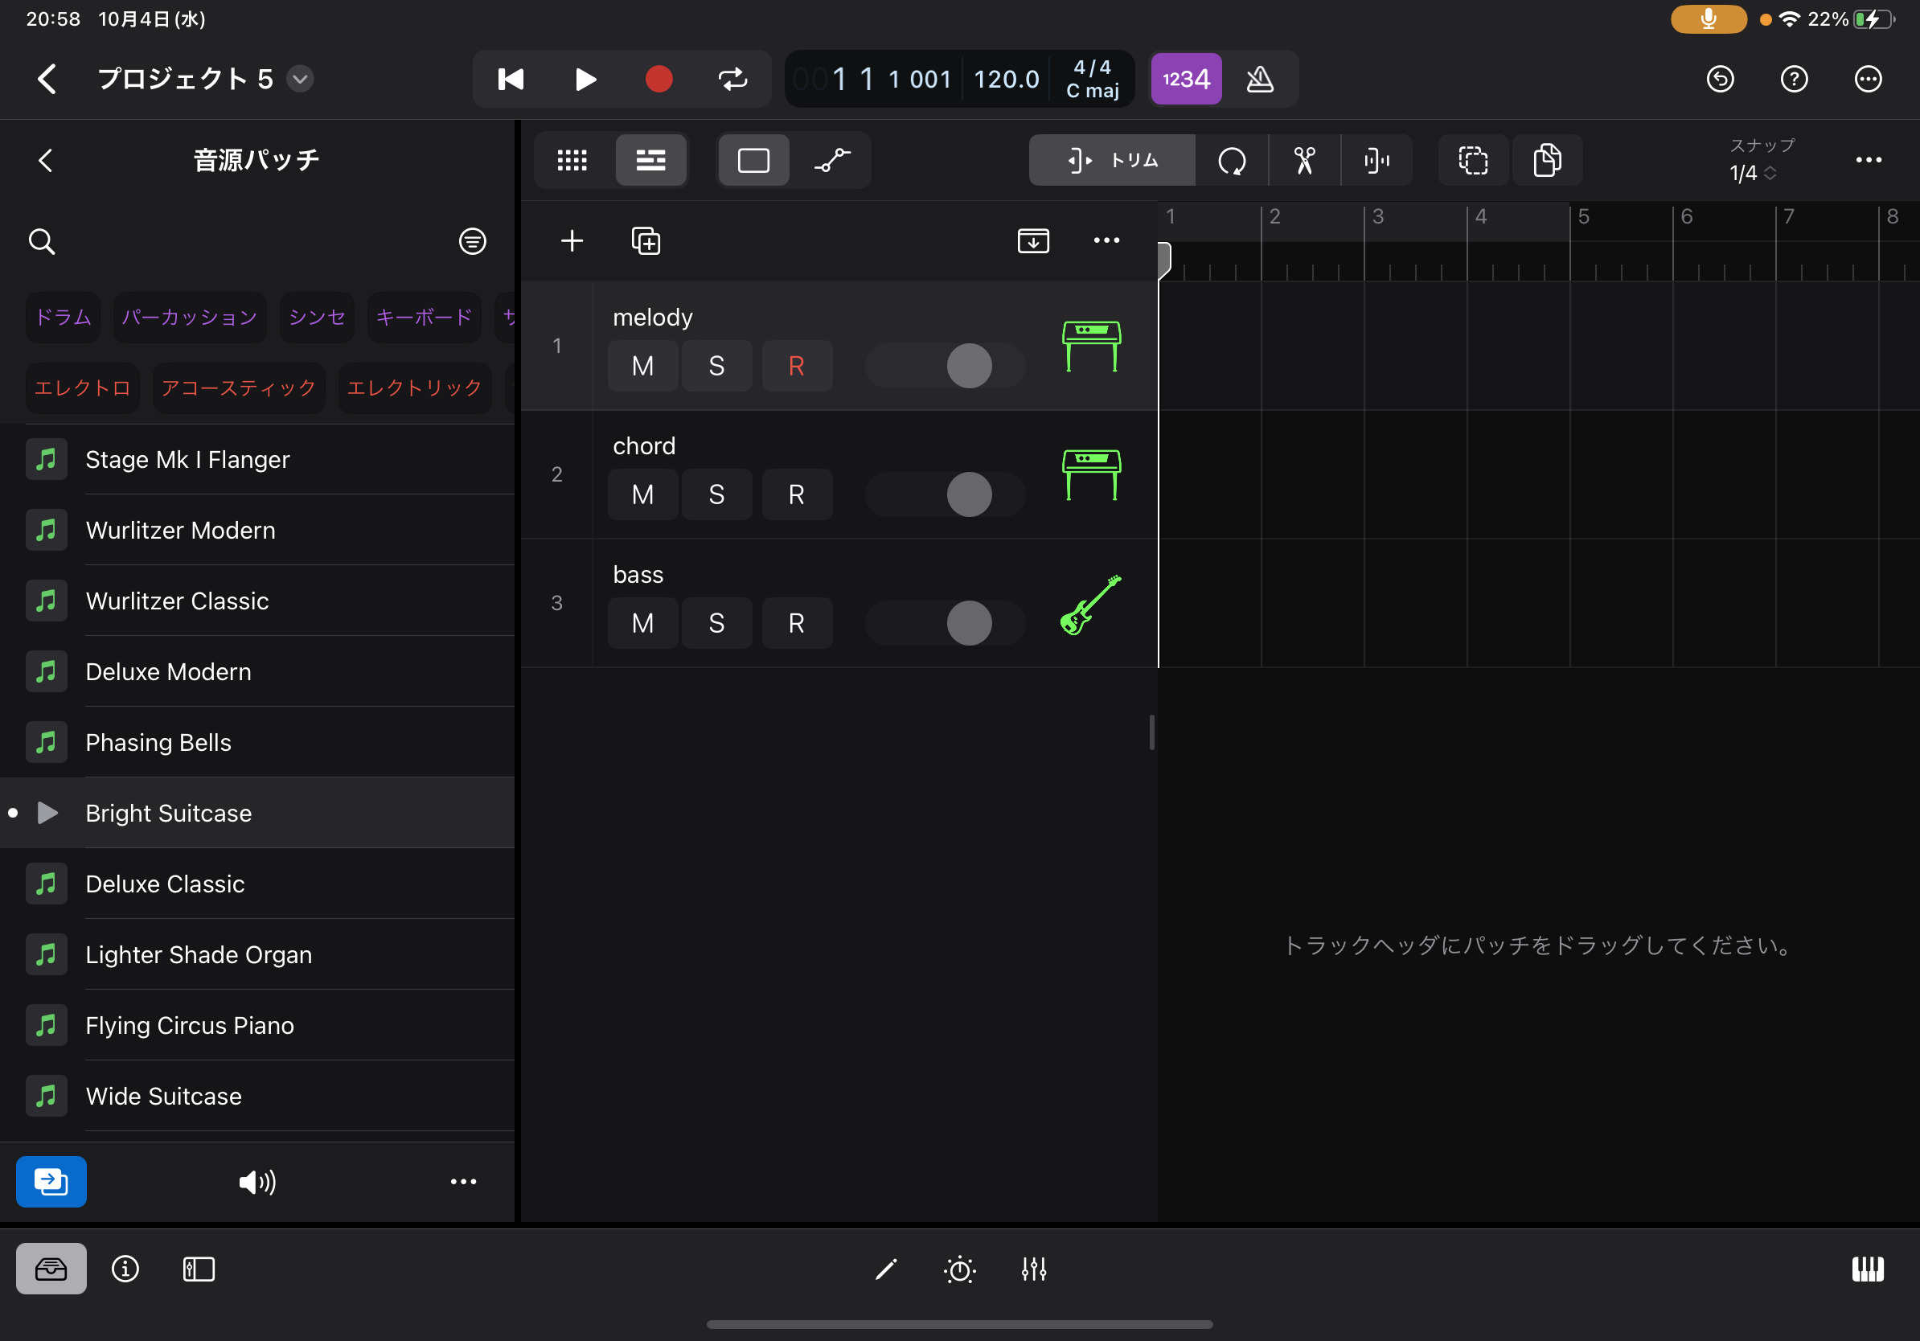Choose the Wurlitzer Classic patch

(257, 601)
